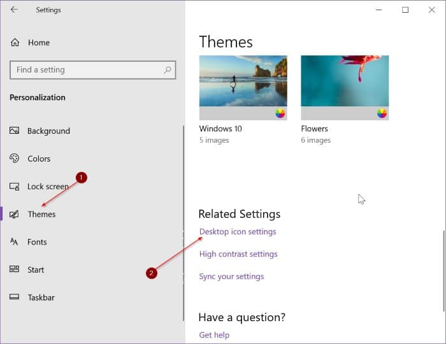Click the Get help link
This screenshot has height=344, width=446.
coord(214,335)
